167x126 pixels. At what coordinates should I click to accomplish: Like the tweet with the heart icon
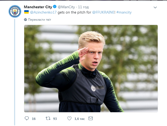click(69, 118)
